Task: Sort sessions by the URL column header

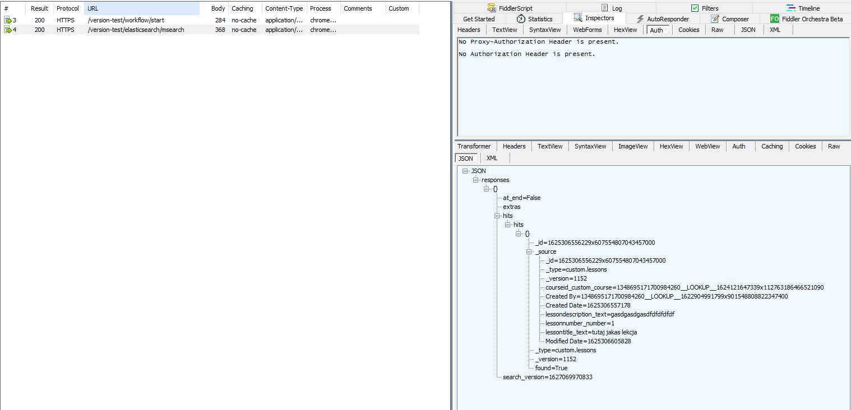Action: [x=142, y=8]
